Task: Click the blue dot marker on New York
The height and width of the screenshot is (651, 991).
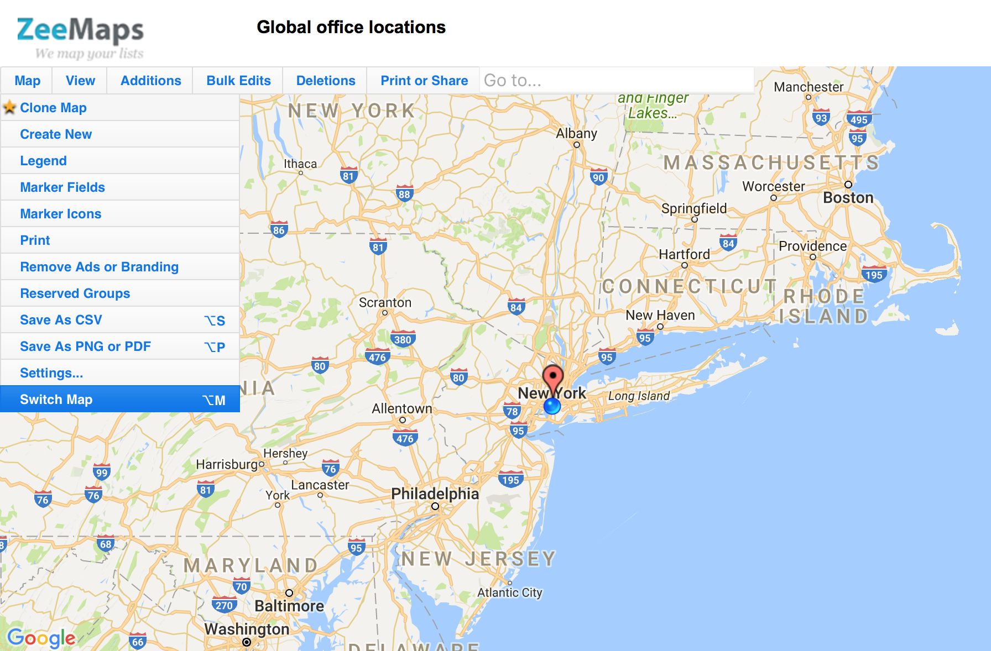Action: click(x=552, y=406)
